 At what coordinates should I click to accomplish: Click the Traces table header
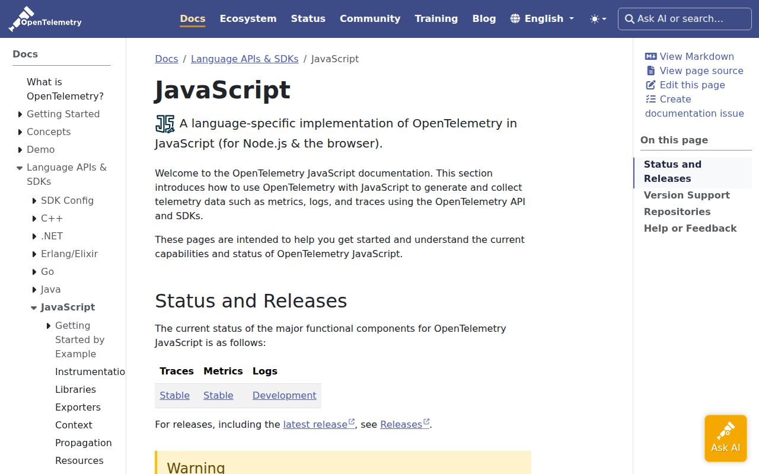(177, 371)
